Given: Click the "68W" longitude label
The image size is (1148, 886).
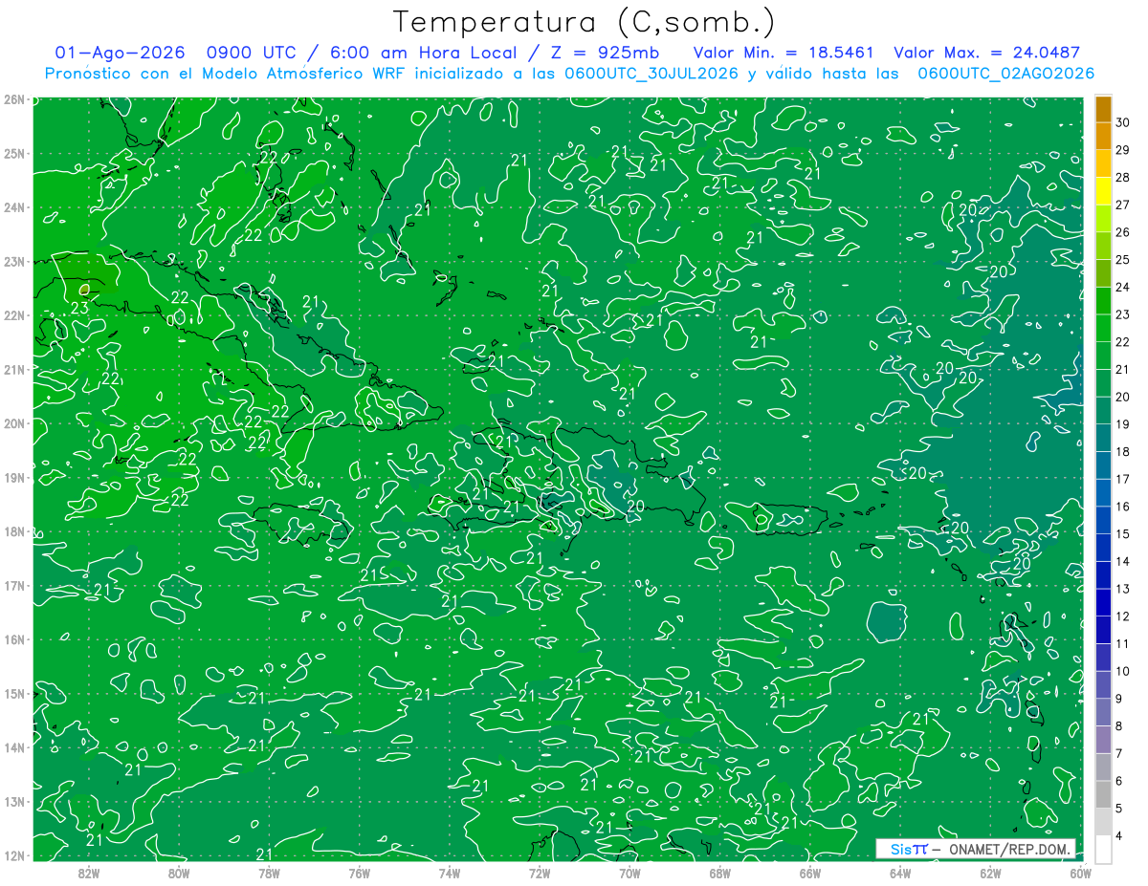Looking at the screenshot, I should tap(720, 873).
